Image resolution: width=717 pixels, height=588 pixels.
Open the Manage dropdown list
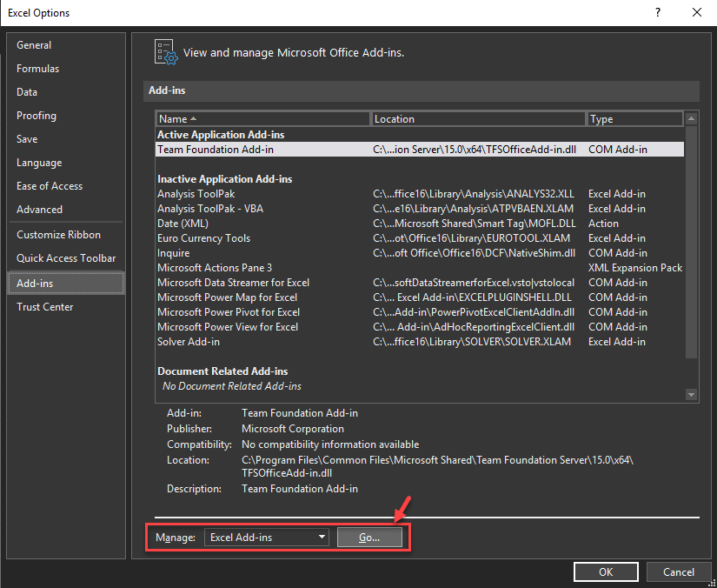267,538
